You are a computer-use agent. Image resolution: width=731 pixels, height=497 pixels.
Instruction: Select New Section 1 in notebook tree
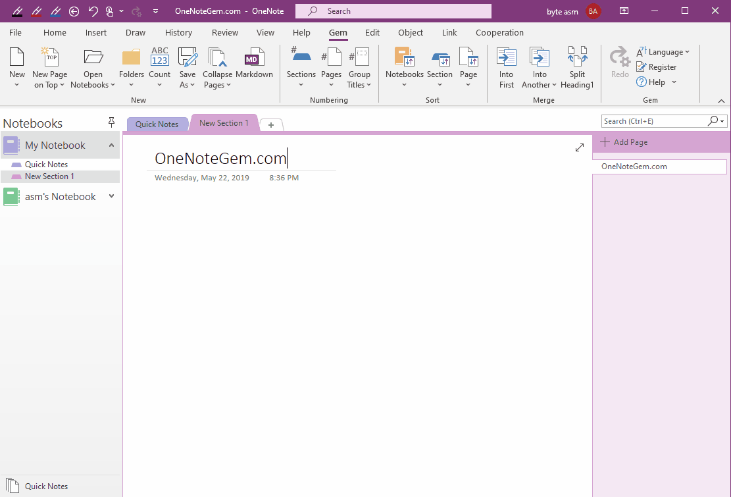(49, 176)
